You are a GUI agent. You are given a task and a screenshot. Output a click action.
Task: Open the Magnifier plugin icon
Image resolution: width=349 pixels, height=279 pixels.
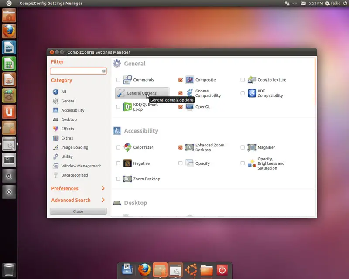(x=252, y=147)
